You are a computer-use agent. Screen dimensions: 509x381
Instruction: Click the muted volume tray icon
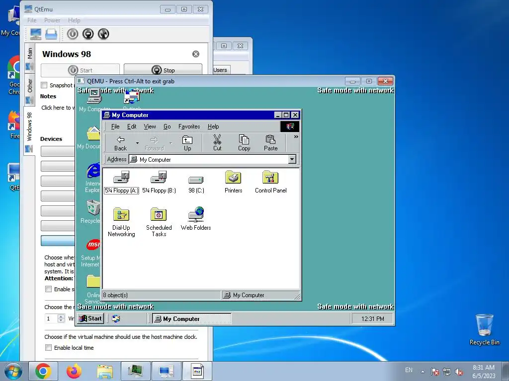(x=459, y=372)
